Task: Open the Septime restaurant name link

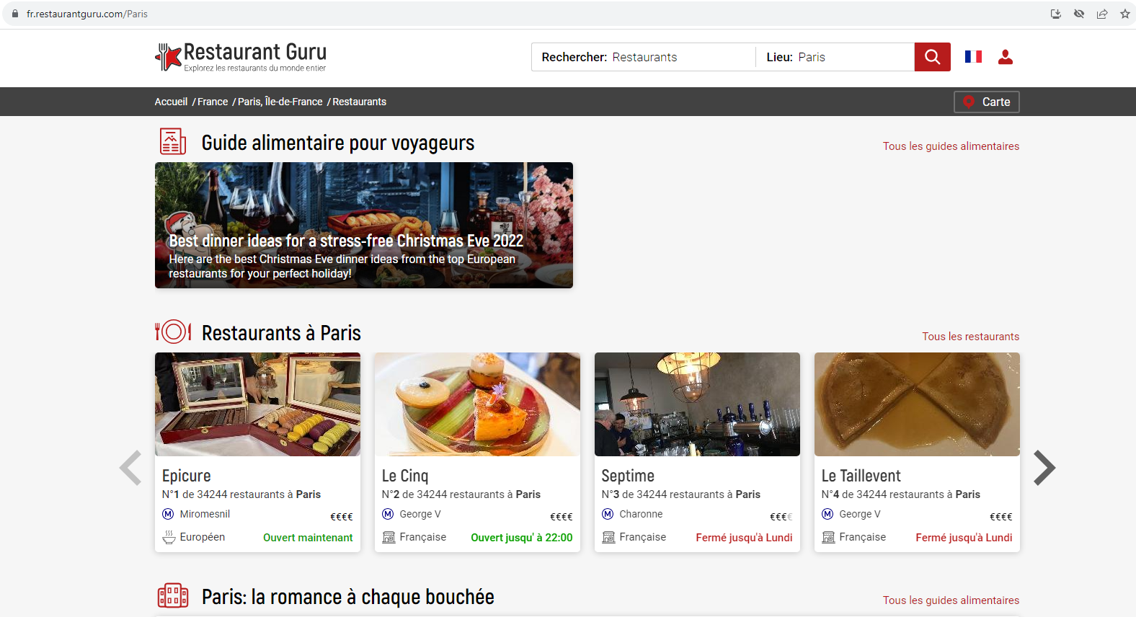Action: (628, 476)
